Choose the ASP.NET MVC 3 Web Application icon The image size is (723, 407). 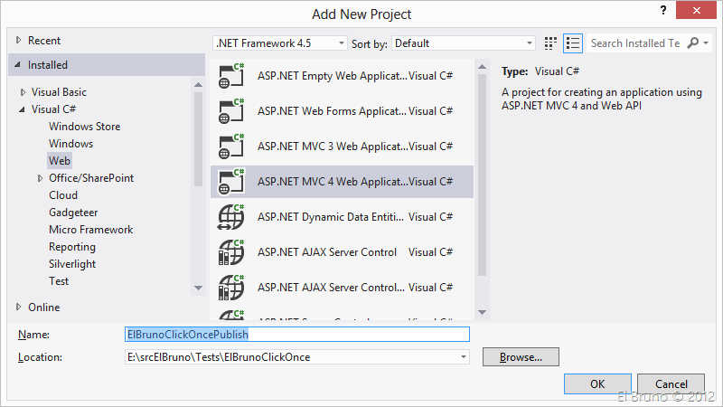point(231,147)
